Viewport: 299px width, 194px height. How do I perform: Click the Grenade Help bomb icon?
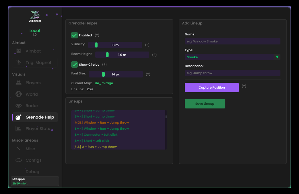(x=19, y=117)
